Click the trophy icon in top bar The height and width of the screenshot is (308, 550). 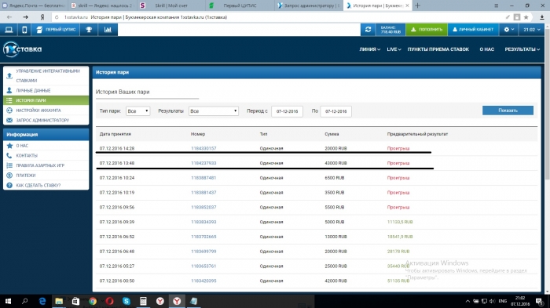point(89,30)
